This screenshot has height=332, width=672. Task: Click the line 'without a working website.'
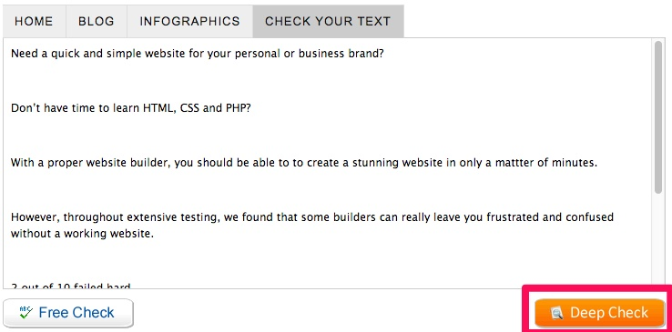(82, 234)
